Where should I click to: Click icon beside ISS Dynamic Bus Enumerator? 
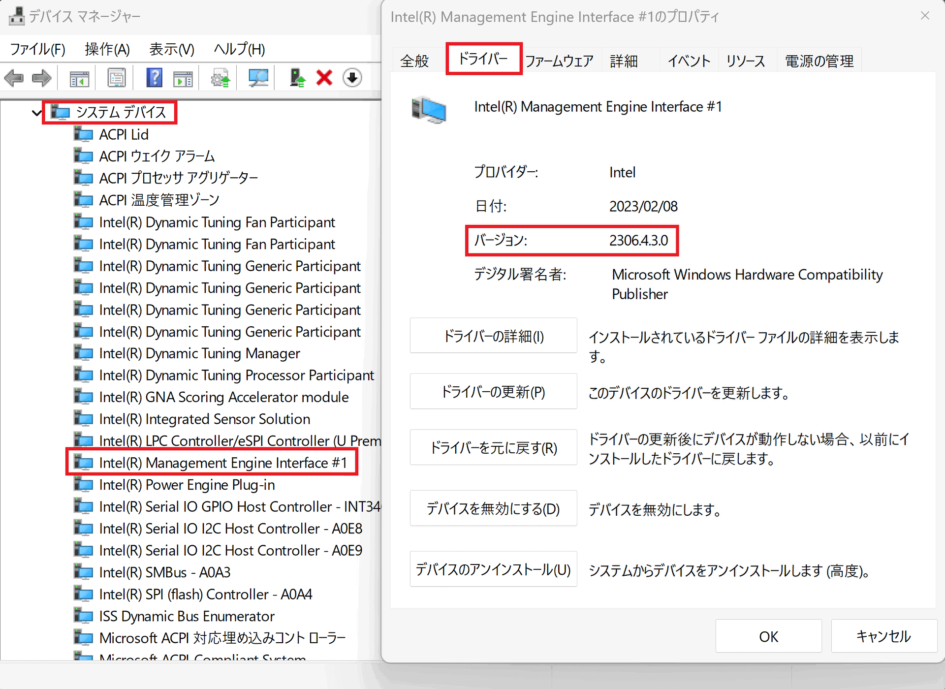pyautogui.click(x=84, y=616)
